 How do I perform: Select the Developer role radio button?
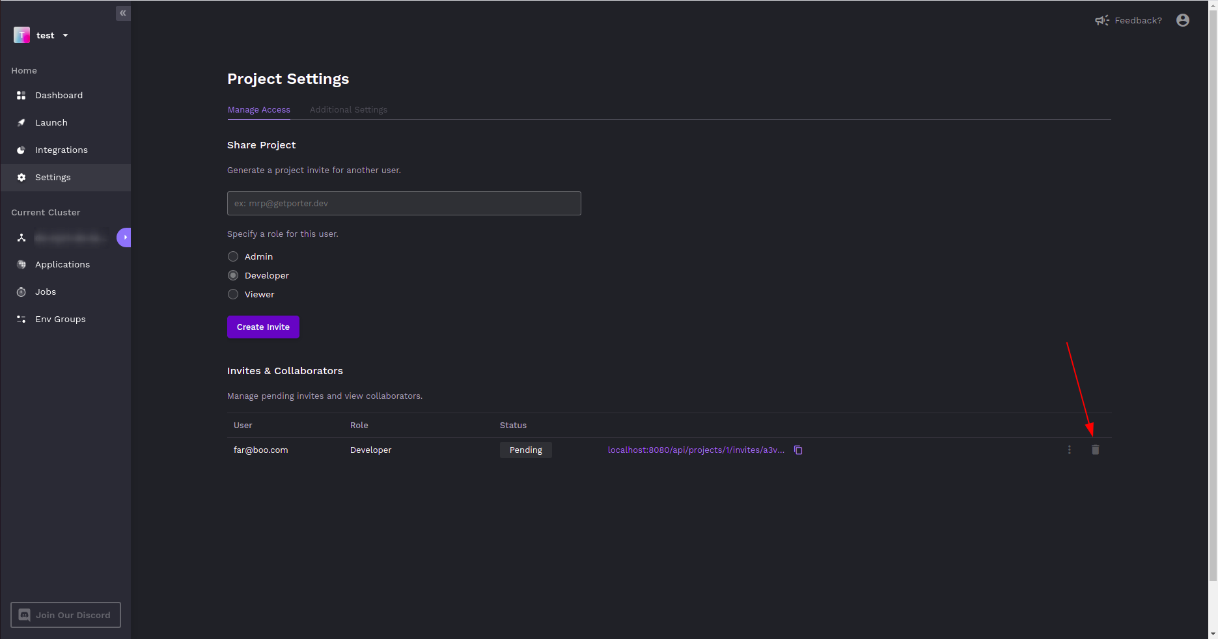tap(233, 275)
